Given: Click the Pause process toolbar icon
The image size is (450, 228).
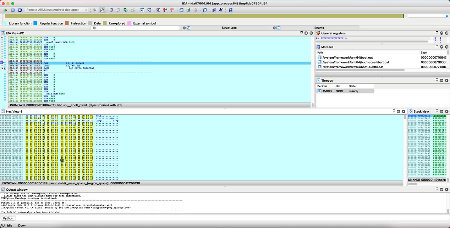Looking at the screenshot, I should 13,10.
